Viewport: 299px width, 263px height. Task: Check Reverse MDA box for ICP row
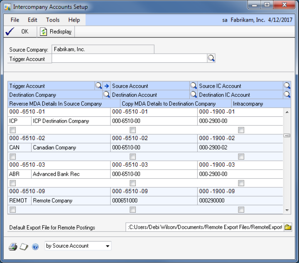13,130
